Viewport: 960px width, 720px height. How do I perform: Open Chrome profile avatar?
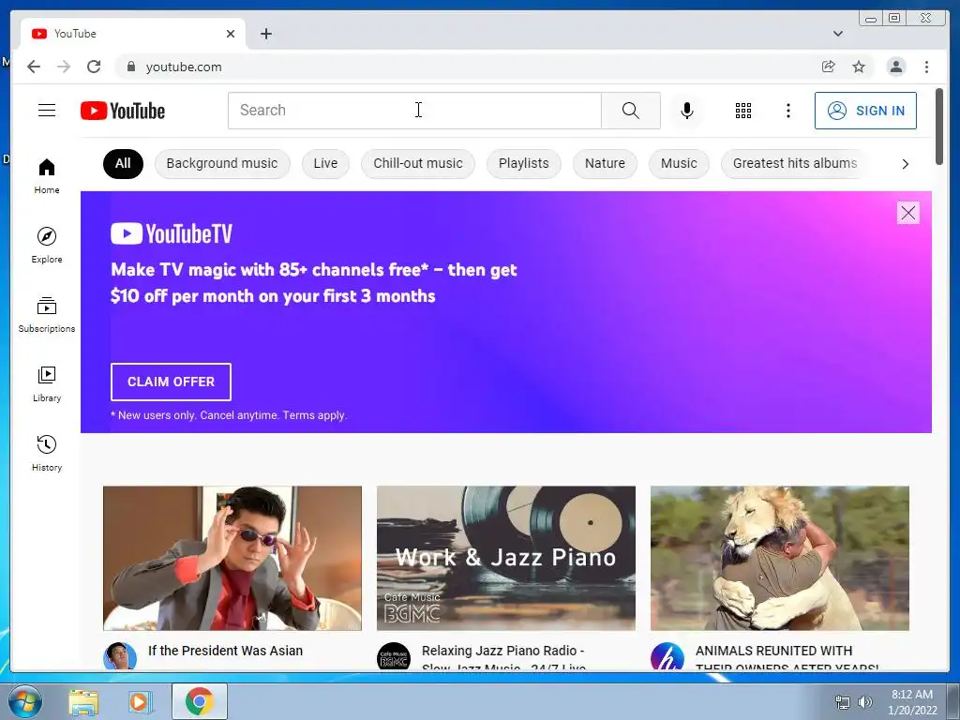coord(895,67)
